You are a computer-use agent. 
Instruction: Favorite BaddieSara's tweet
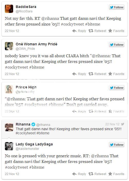[116, 31]
